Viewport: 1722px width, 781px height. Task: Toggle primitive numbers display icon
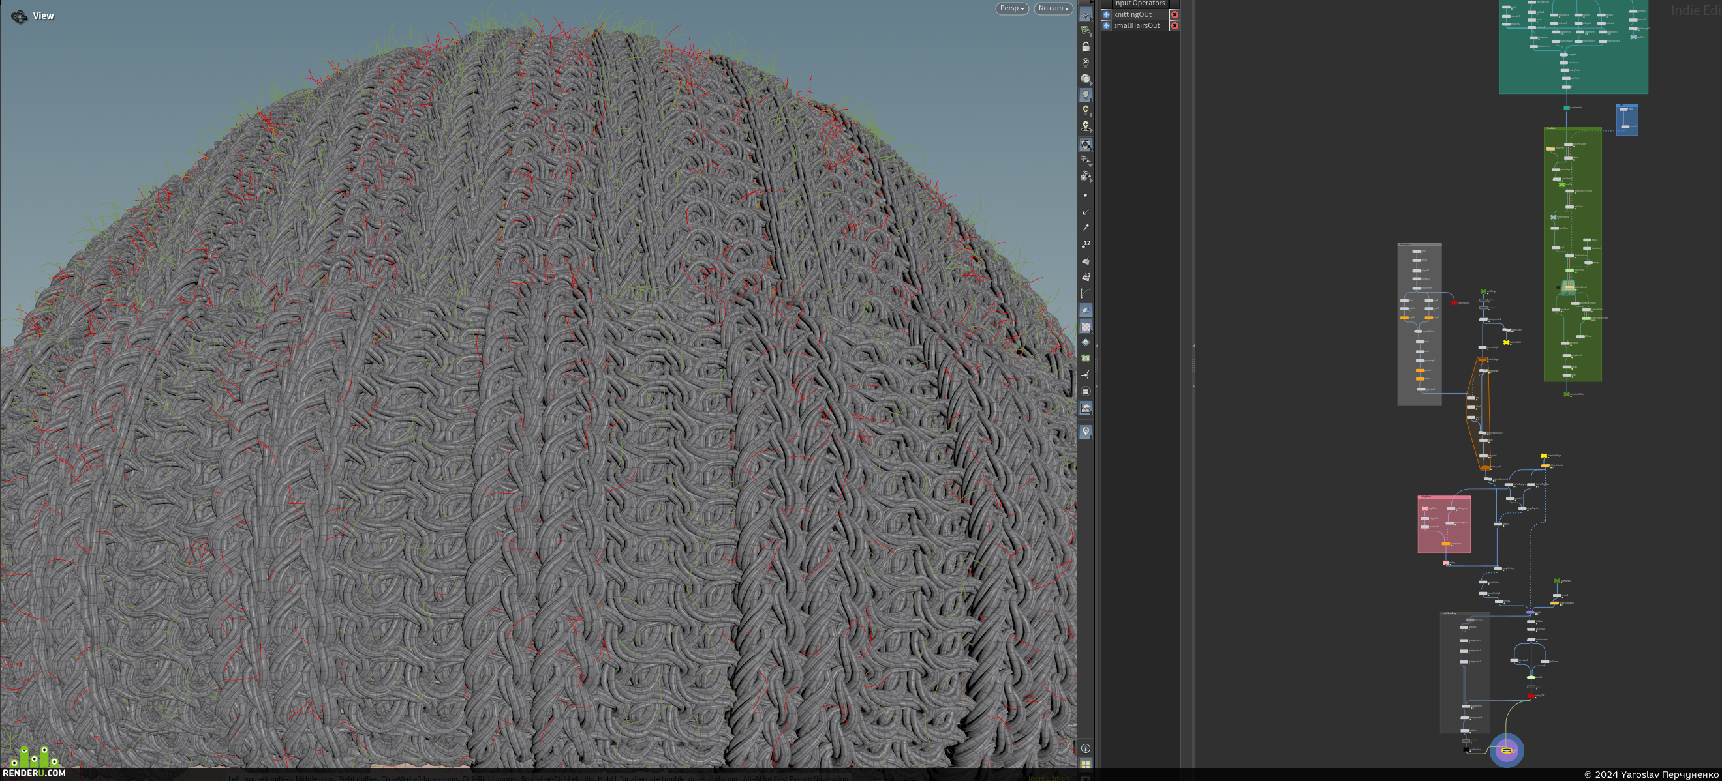(x=1086, y=276)
